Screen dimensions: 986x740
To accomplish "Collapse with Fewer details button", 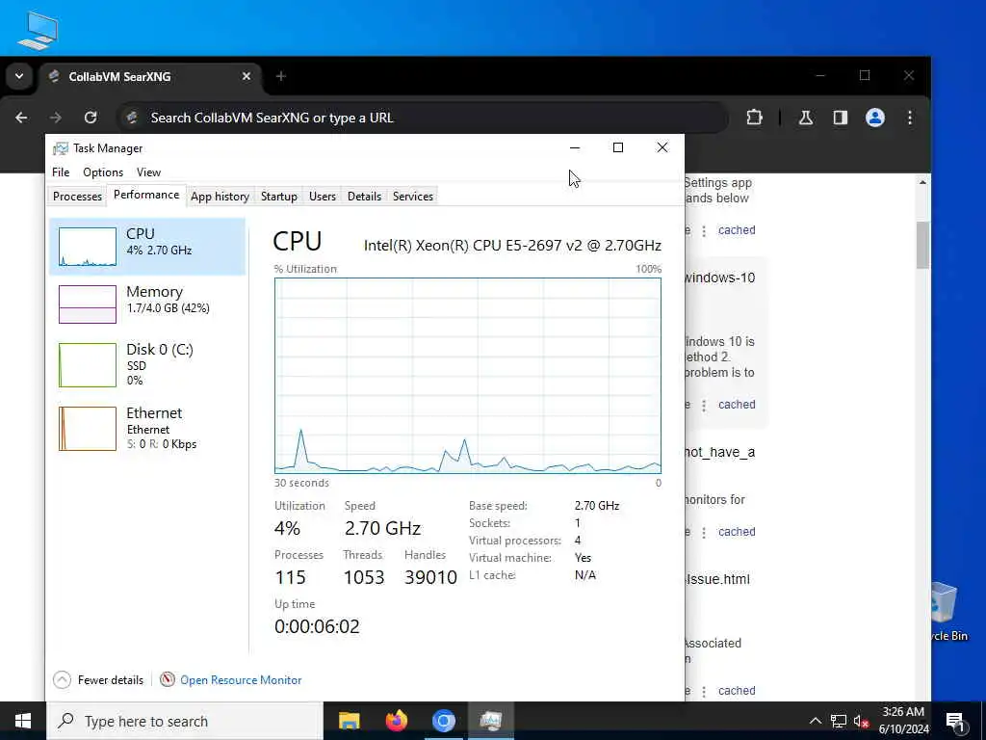I will (99, 679).
